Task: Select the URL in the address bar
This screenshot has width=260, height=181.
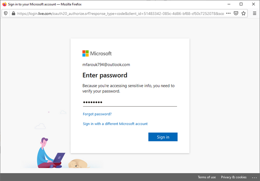Action: point(120,13)
